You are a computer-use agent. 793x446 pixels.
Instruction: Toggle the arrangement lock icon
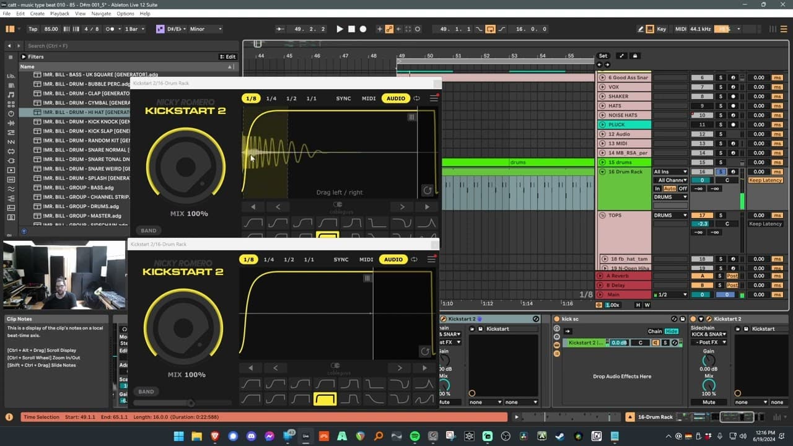[634, 56]
